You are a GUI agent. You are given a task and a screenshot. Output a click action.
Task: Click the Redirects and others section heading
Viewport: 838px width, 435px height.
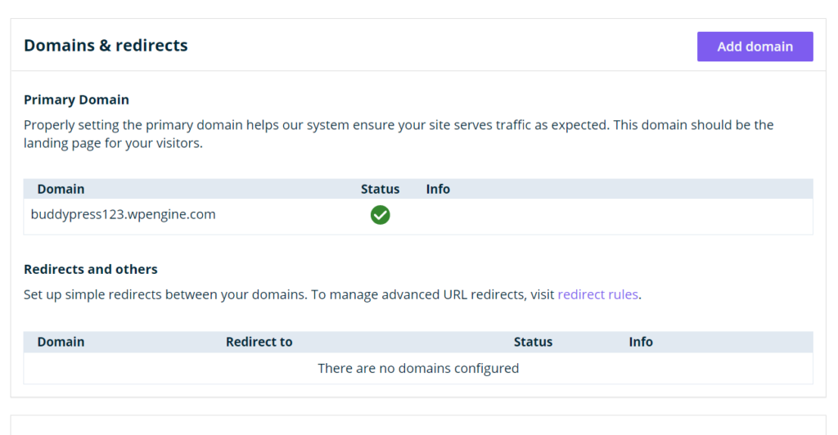click(91, 269)
